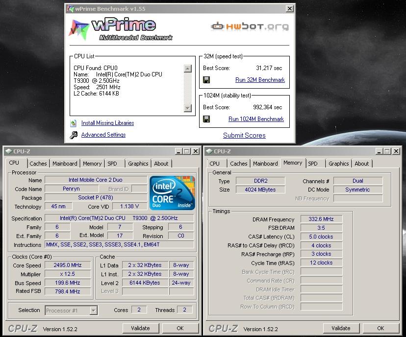Click the DC Mode field Symmetric
This screenshot has height=337, width=406.
357,190
